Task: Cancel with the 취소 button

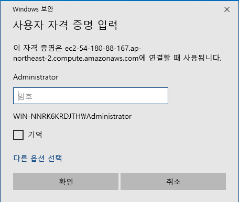Action: 173,182
